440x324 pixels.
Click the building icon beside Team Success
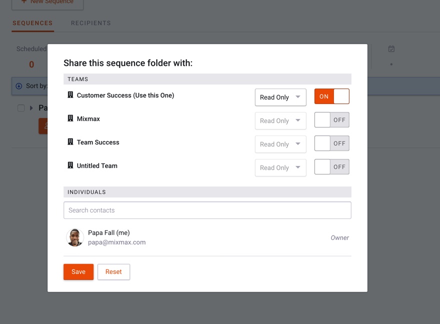click(70, 142)
